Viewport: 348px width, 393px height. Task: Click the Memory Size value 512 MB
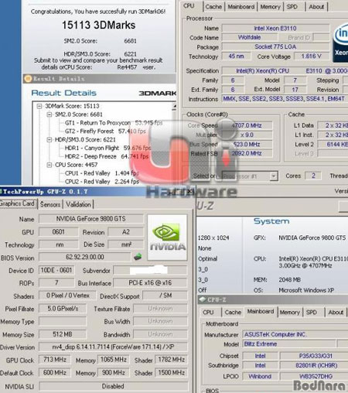[x=63, y=334]
